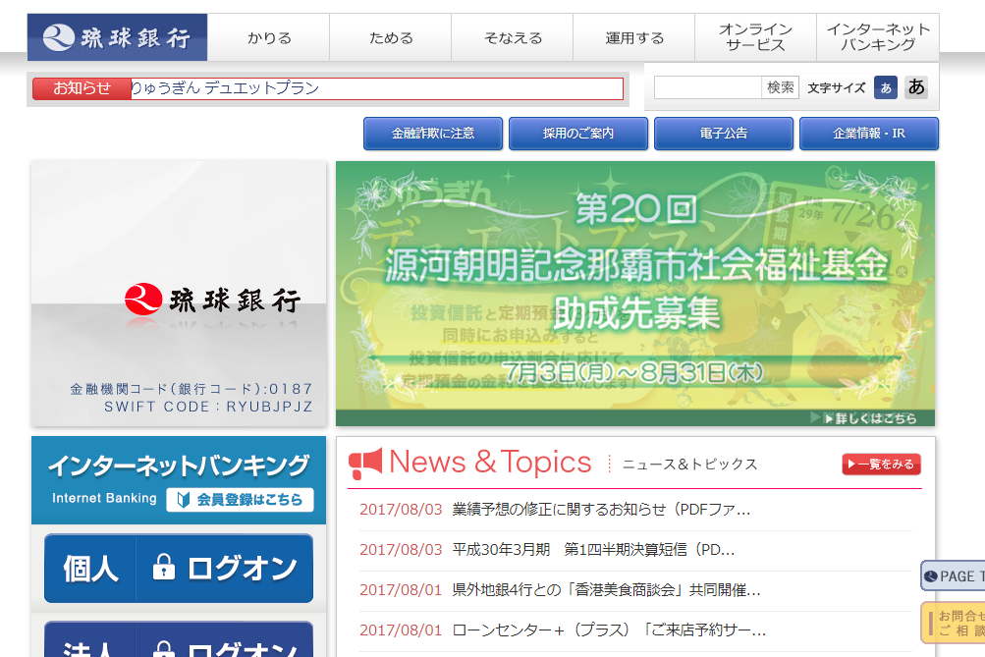985x657 pixels.
Task: Click the 個人 ログオン button
Action: click(x=179, y=569)
